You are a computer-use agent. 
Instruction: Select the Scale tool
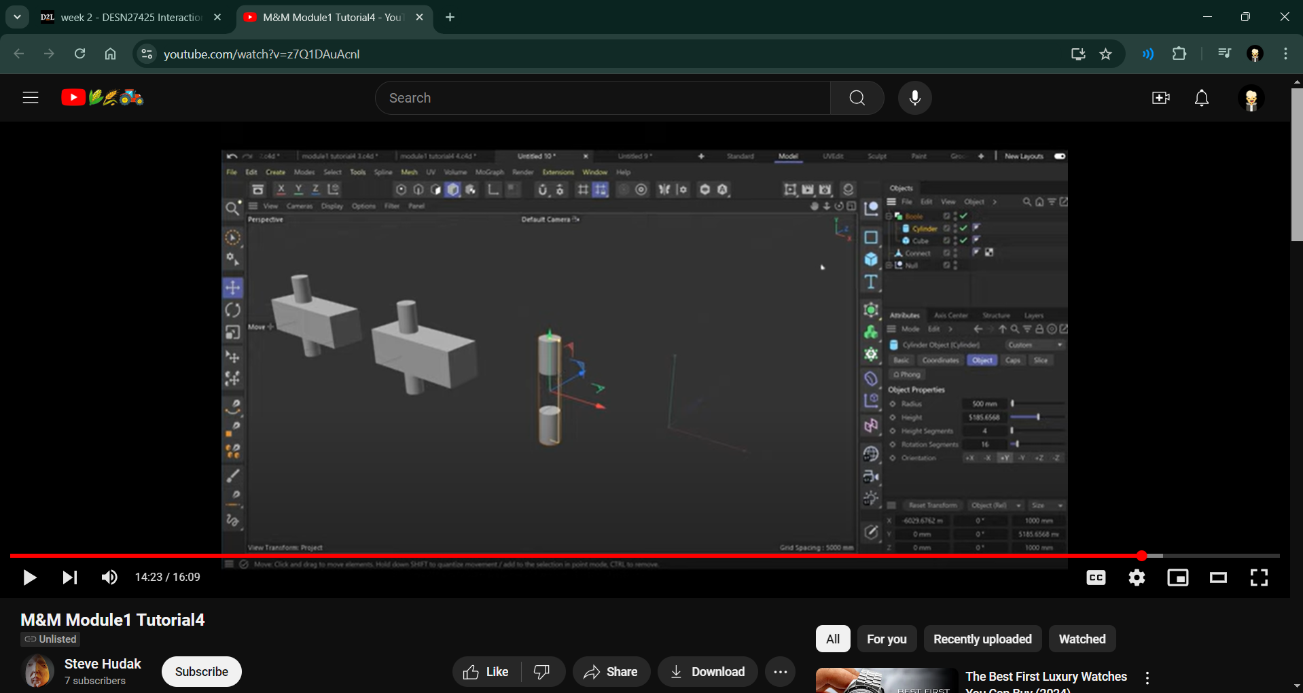click(x=233, y=332)
